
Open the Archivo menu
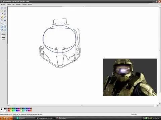coord(3,4)
